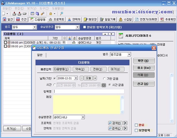Select the 일반 tab in the dialog
This screenshot has width=177, height=138.
(x=40, y=55)
